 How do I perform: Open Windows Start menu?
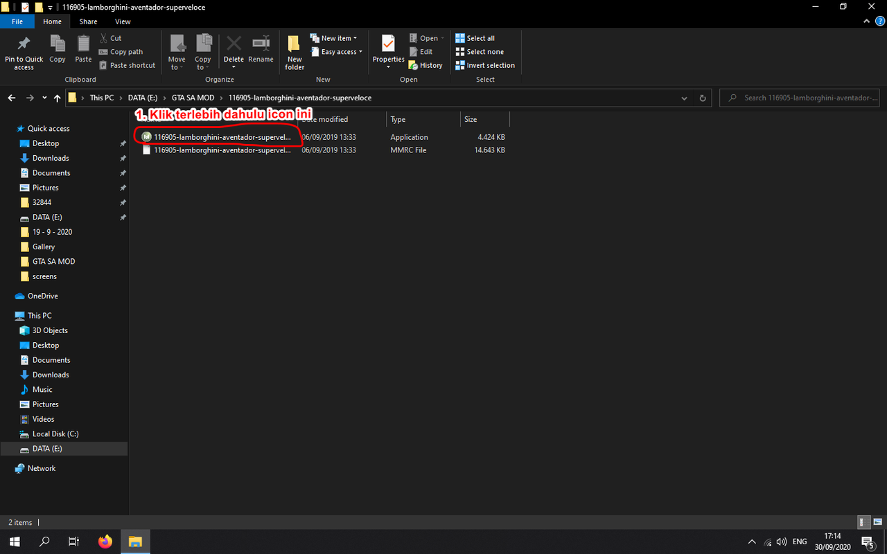[x=14, y=542]
